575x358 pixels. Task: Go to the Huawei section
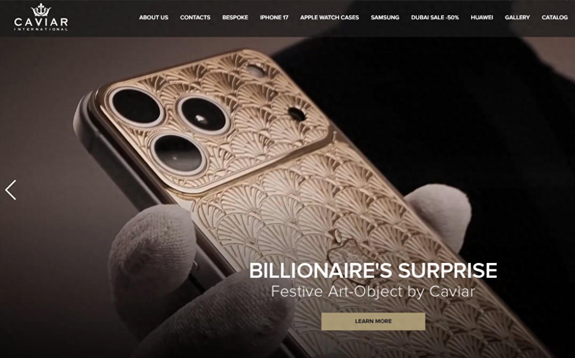(x=482, y=17)
